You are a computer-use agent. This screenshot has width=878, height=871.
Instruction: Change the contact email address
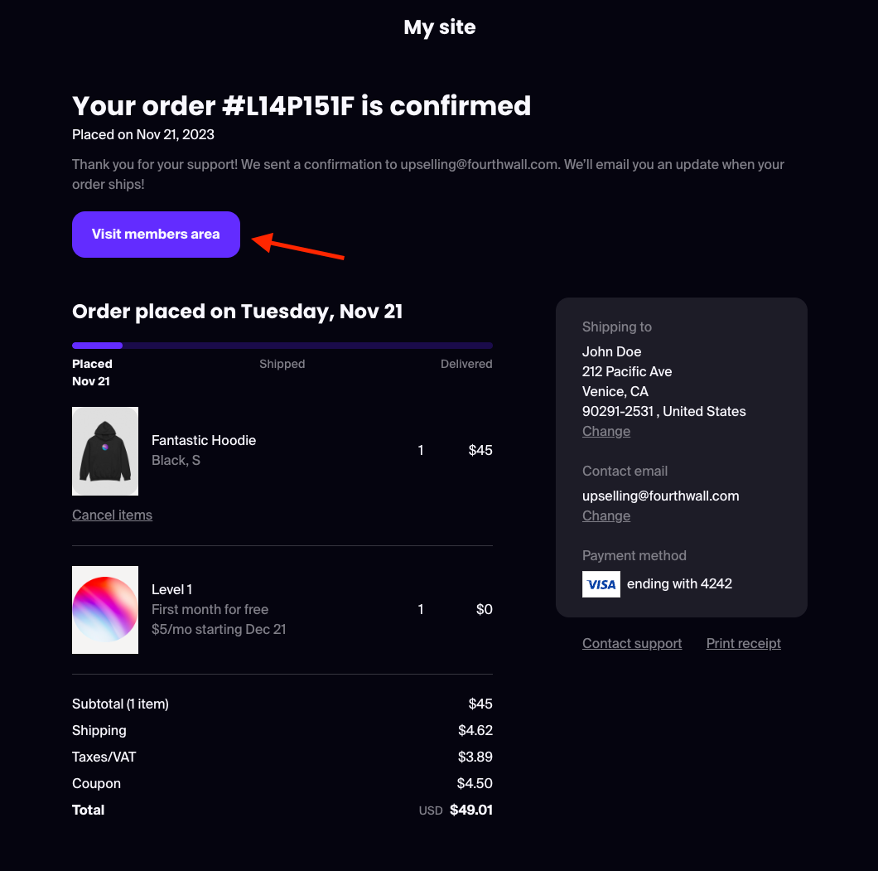point(606,515)
